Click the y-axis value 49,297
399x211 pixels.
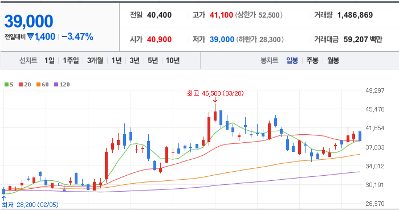[x=375, y=90]
